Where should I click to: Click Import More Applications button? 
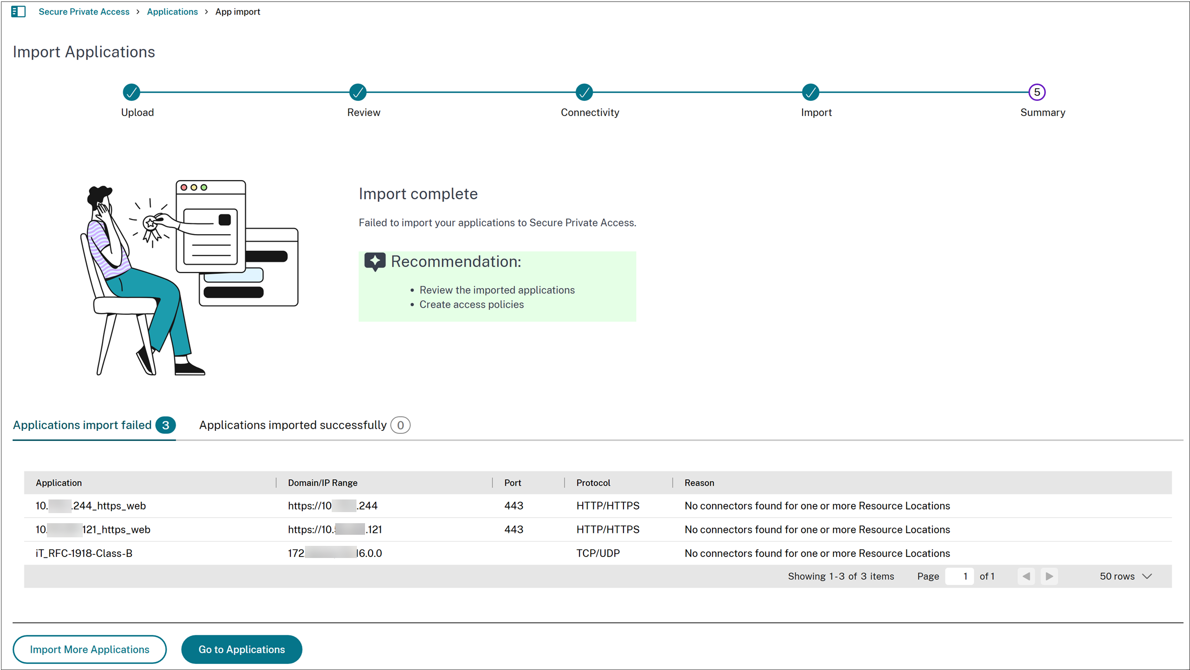pos(89,649)
